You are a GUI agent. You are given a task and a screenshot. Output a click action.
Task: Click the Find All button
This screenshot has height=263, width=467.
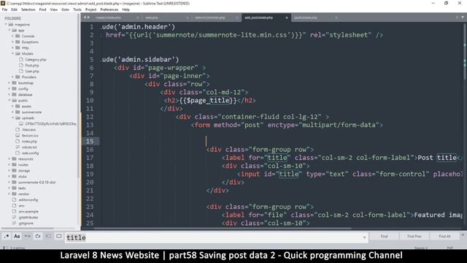coord(444,236)
